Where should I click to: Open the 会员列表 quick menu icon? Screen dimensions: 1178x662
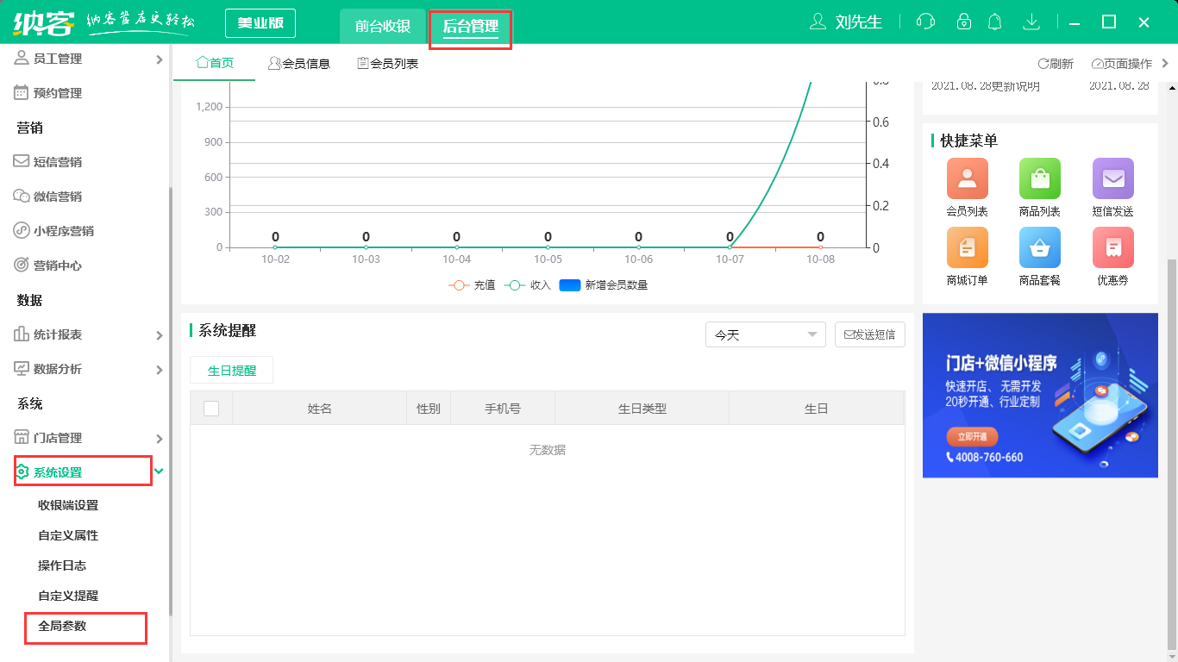pos(967,178)
